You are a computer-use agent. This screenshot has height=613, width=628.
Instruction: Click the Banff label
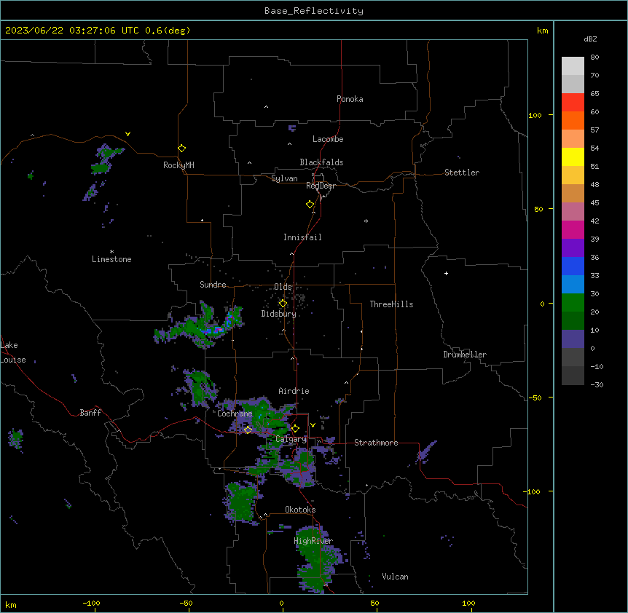tap(90, 413)
